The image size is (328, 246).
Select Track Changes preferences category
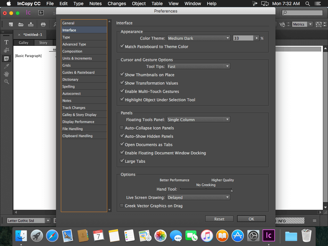84,108
